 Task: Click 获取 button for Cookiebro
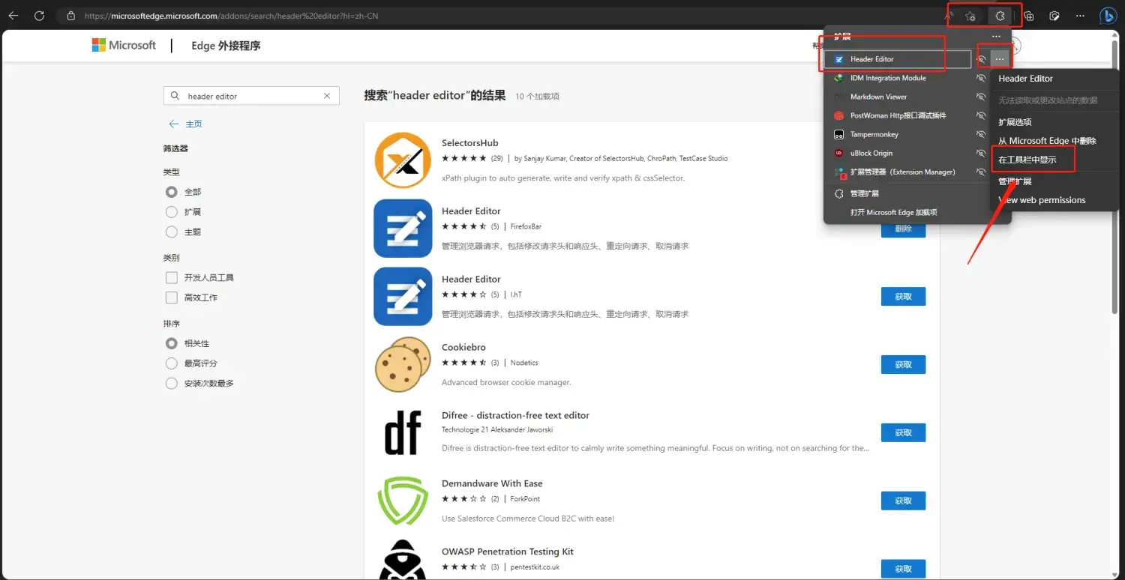(903, 364)
